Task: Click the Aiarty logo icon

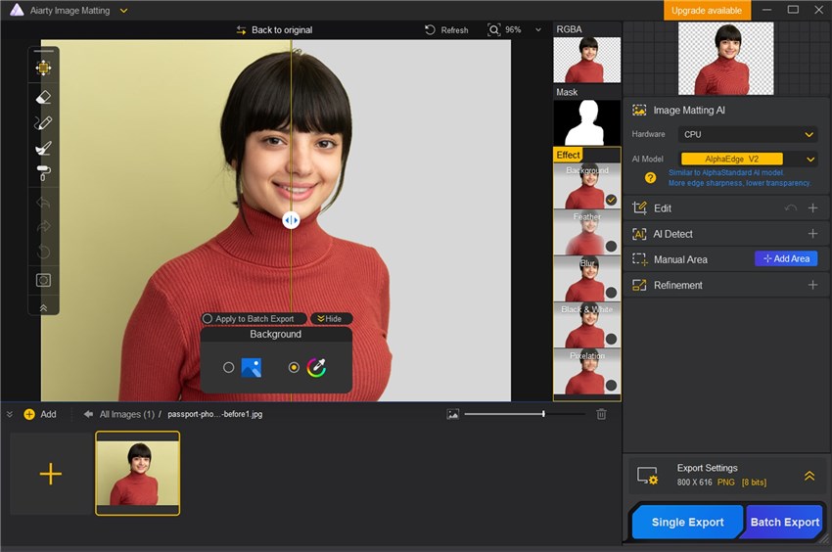Action: pyautogui.click(x=17, y=10)
